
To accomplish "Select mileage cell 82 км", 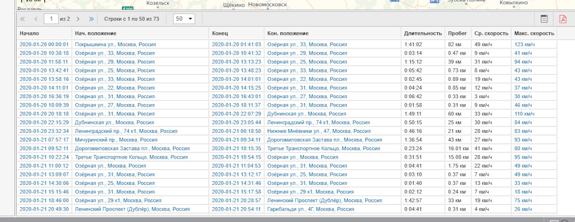I will click(x=458, y=44).
